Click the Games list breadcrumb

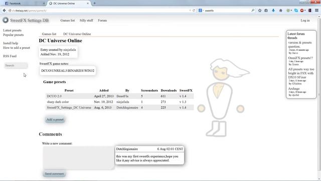tap(49, 34)
